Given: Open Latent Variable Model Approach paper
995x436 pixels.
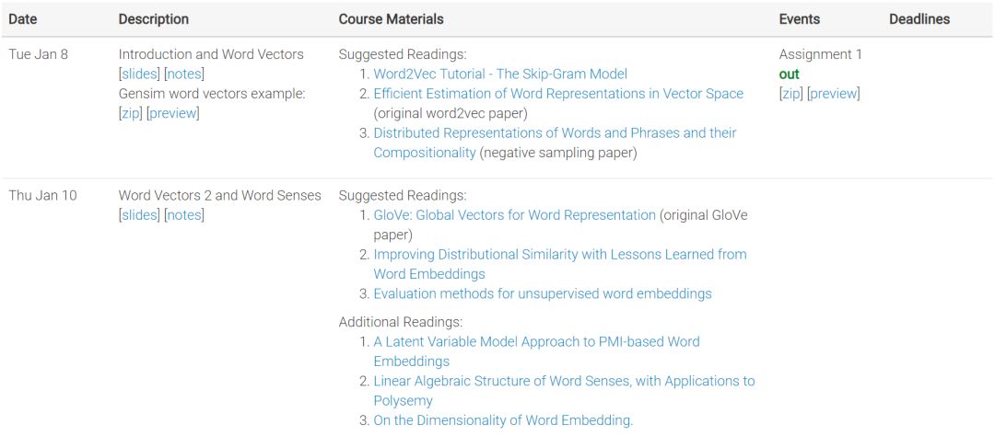Looking at the screenshot, I should pyautogui.click(x=536, y=342).
